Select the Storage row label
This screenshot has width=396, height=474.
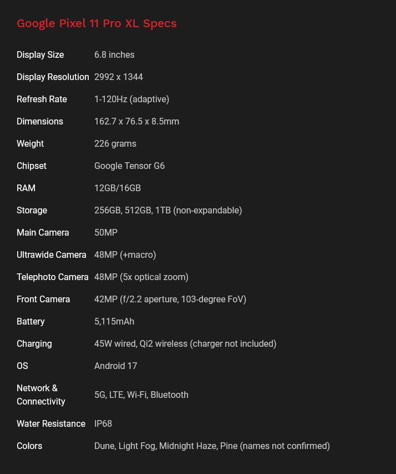32,211
